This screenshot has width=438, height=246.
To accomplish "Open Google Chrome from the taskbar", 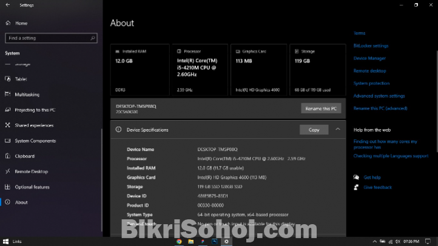I will click(x=179, y=242).
